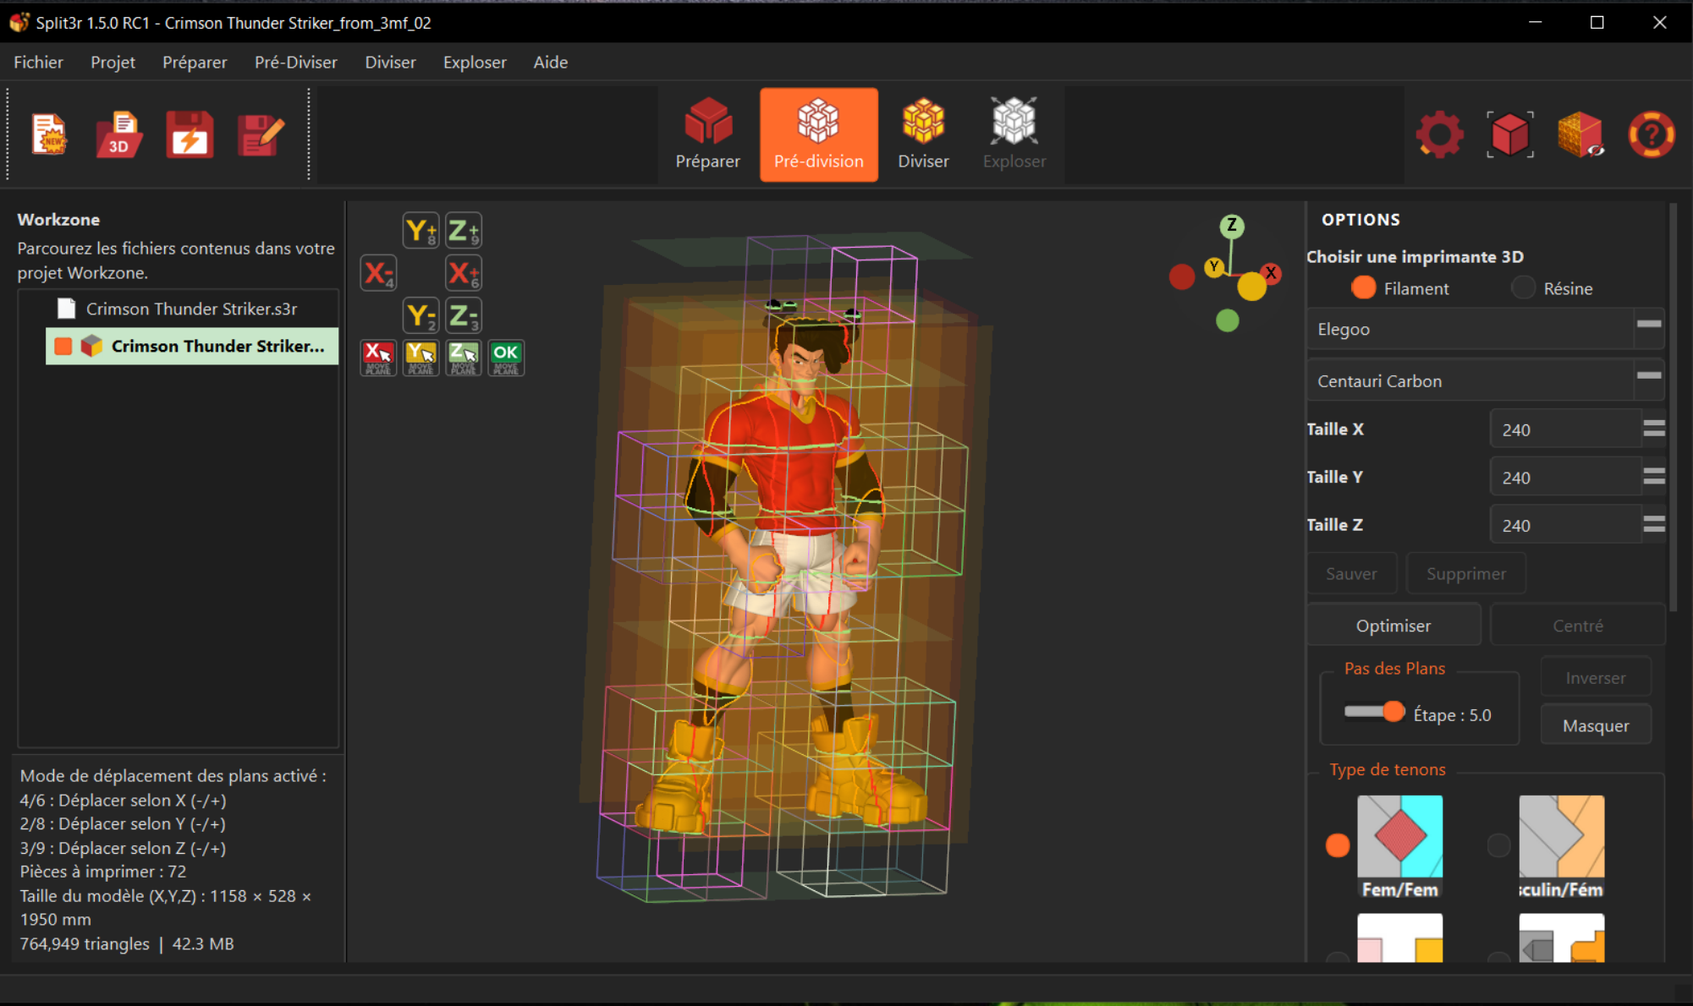Click the Z+ plane move button
The width and height of the screenshot is (1693, 1006).
(x=464, y=230)
